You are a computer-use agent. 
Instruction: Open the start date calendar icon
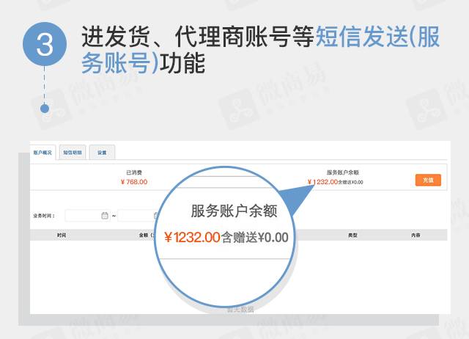105,216
